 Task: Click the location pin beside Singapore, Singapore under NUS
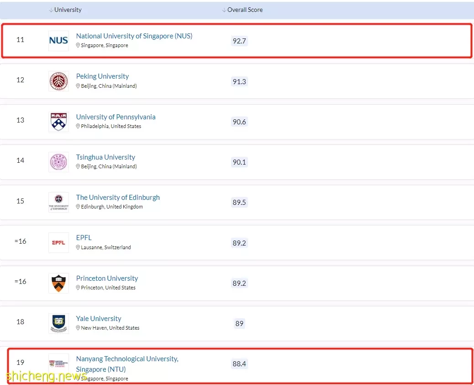(78, 45)
